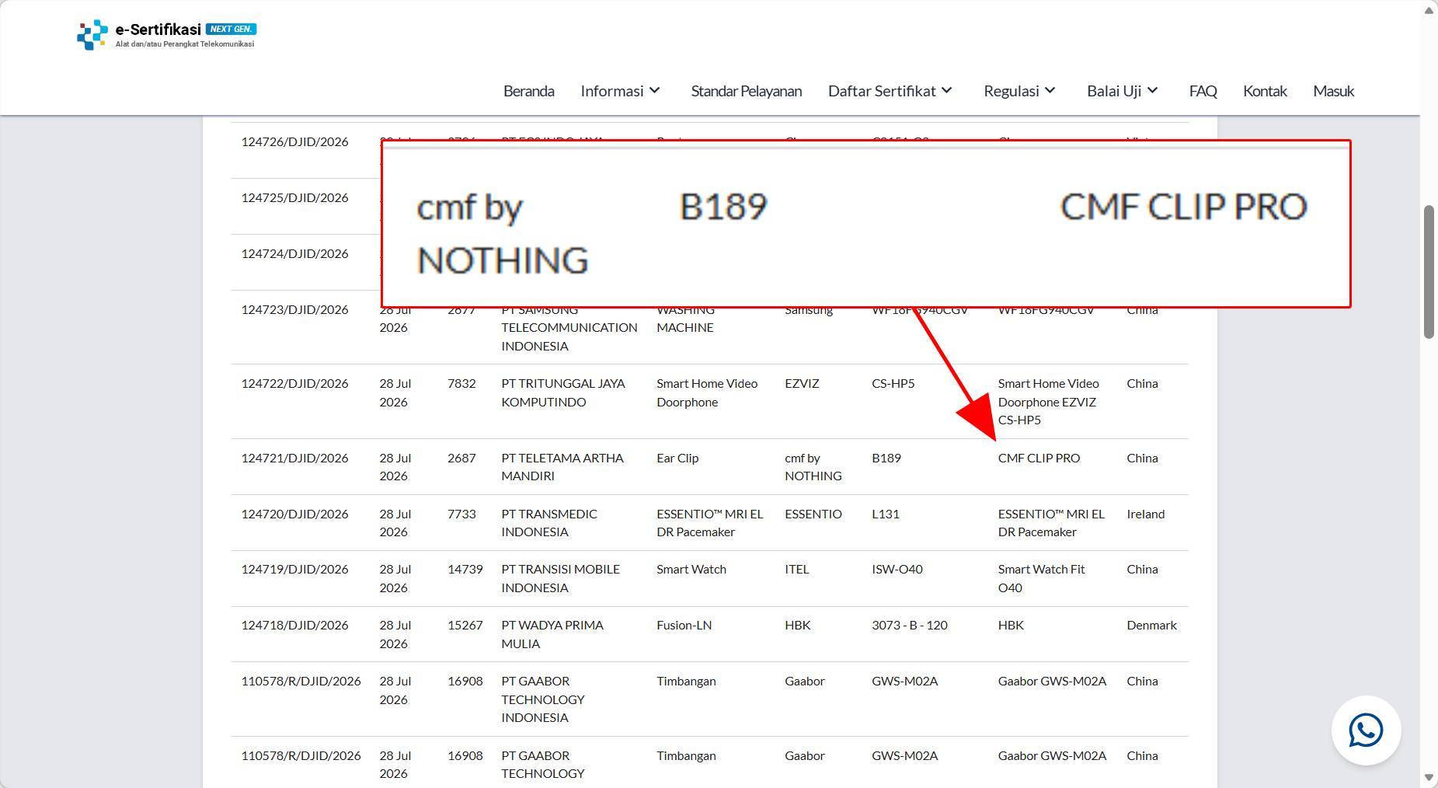Open the WhatsApp chat bubble
Screen dimensions: 1438x788
coord(1366,730)
